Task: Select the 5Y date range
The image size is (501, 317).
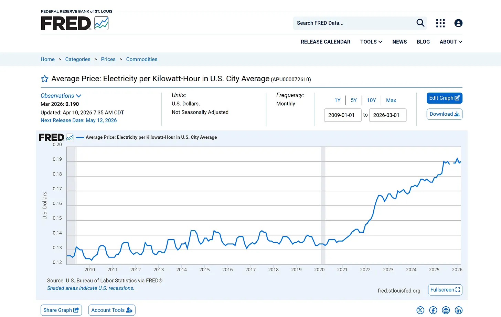Action: tap(354, 100)
